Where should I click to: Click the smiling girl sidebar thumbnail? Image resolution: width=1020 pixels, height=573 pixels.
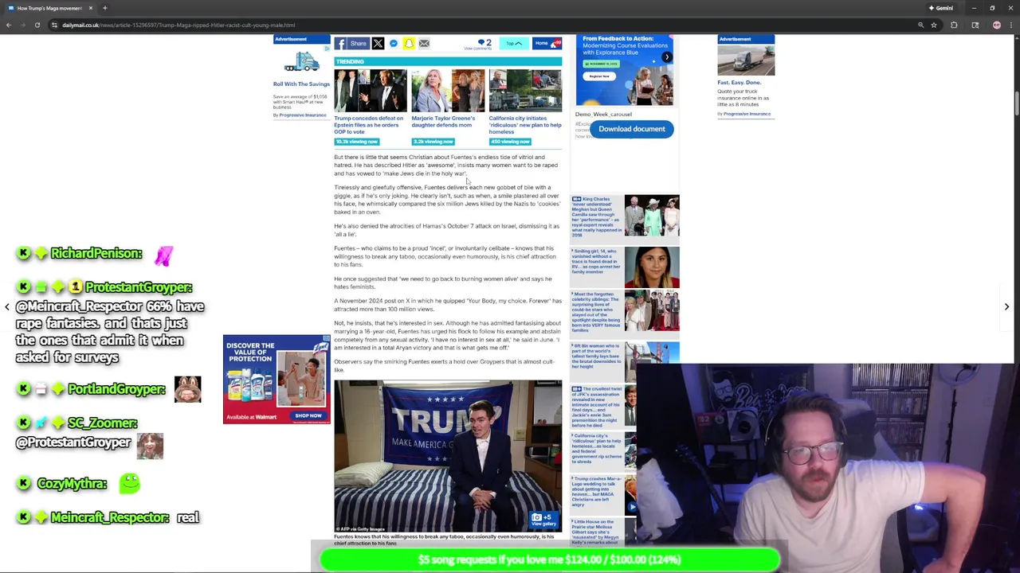click(652, 267)
